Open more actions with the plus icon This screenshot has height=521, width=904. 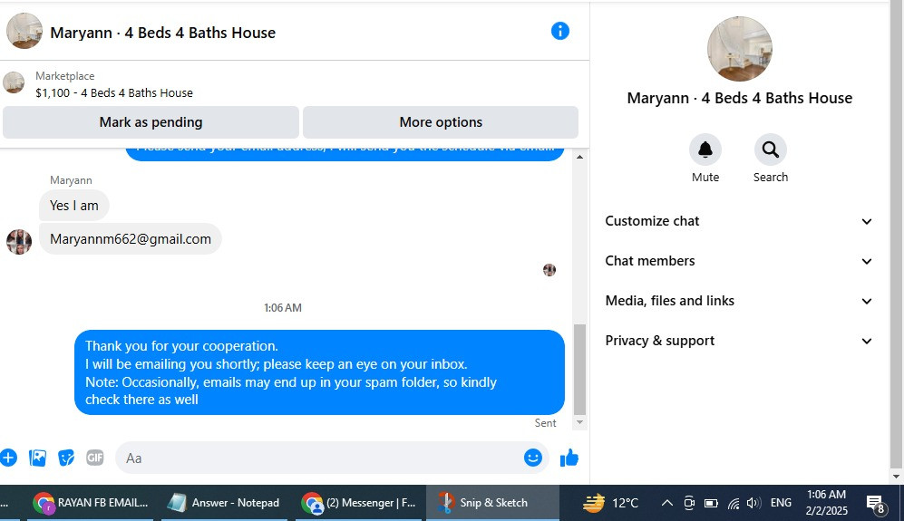click(x=8, y=458)
